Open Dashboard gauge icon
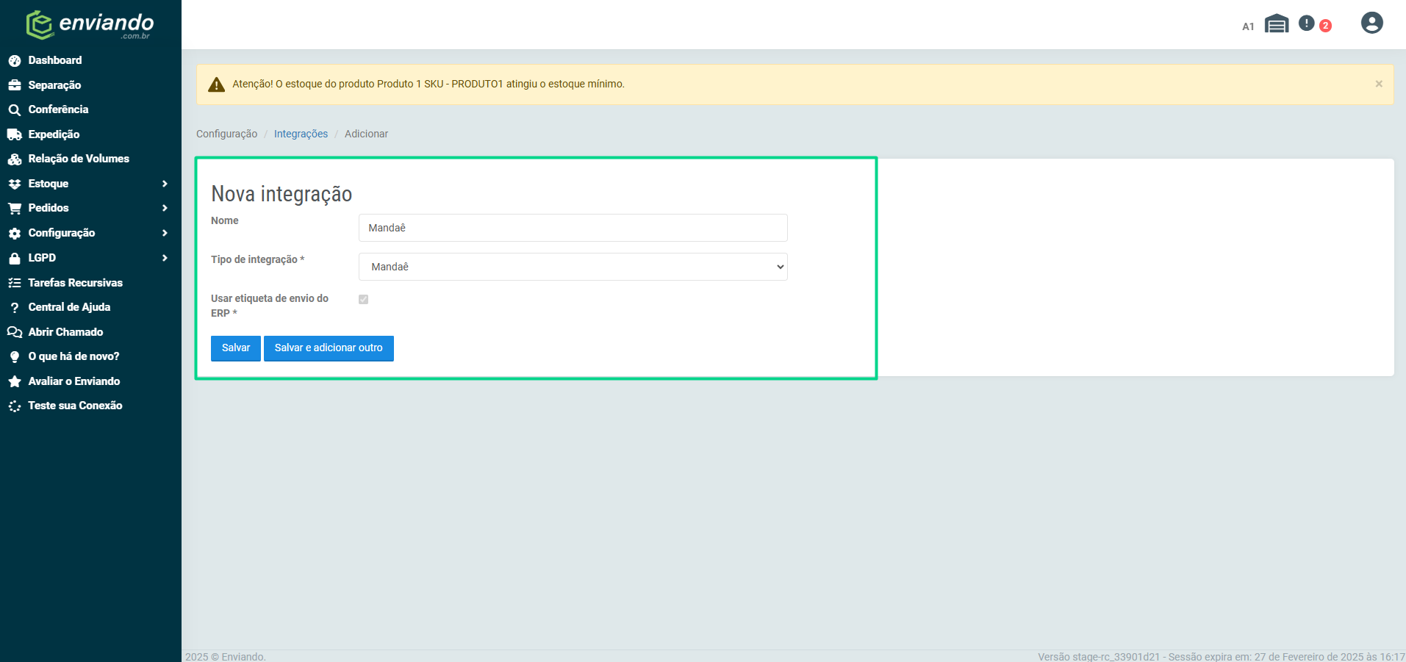The height and width of the screenshot is (662, 1406). [x=15, y=60]
